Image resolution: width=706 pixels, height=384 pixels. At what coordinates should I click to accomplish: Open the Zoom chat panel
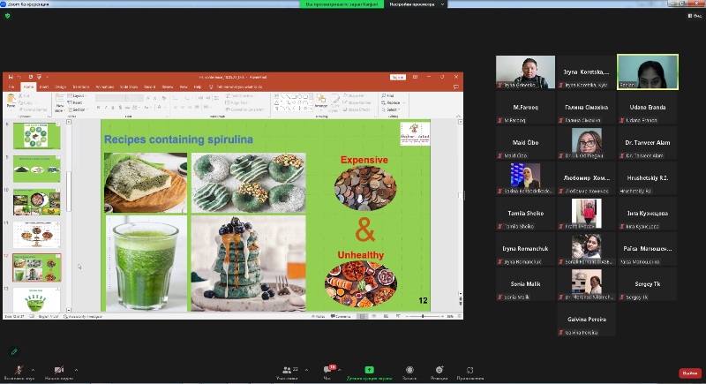coord(330,370)
